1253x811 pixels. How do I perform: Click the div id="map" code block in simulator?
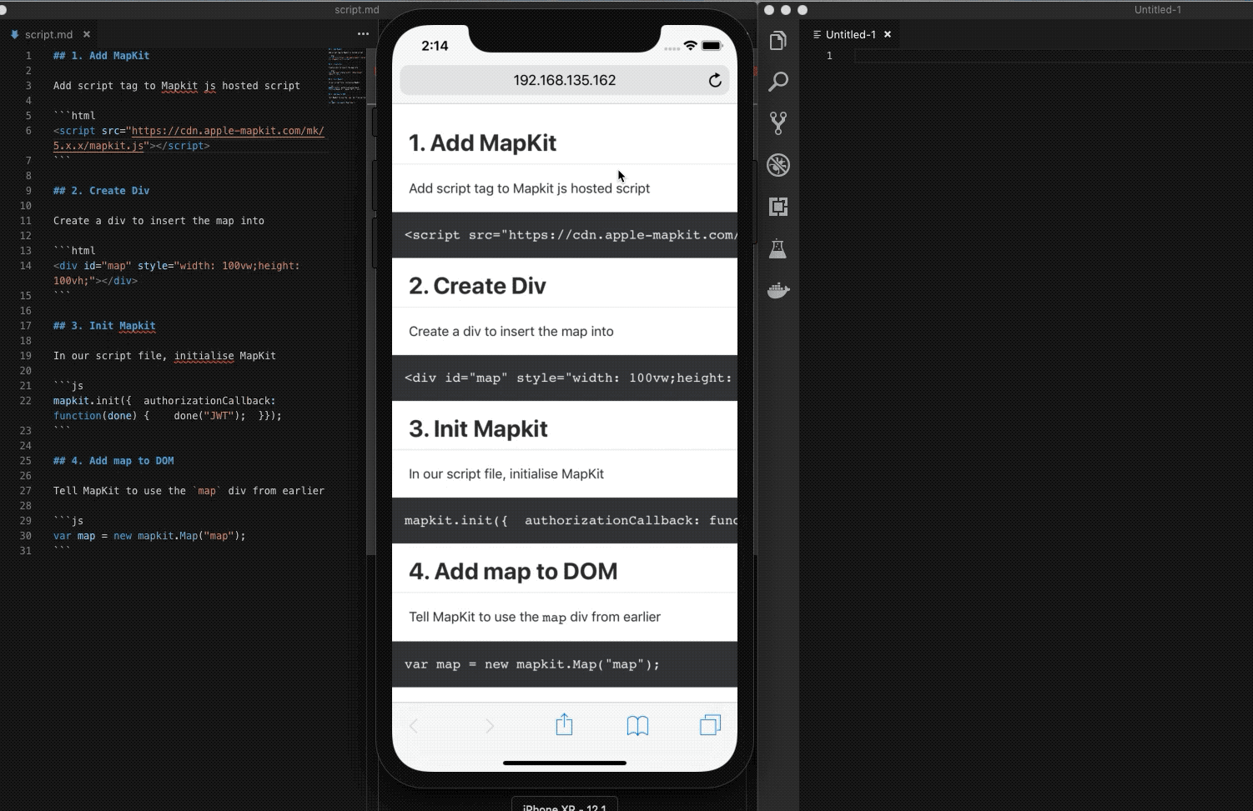565,378
